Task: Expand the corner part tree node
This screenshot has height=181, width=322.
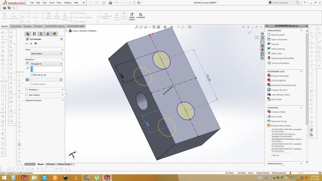Action: pos(66,31)
